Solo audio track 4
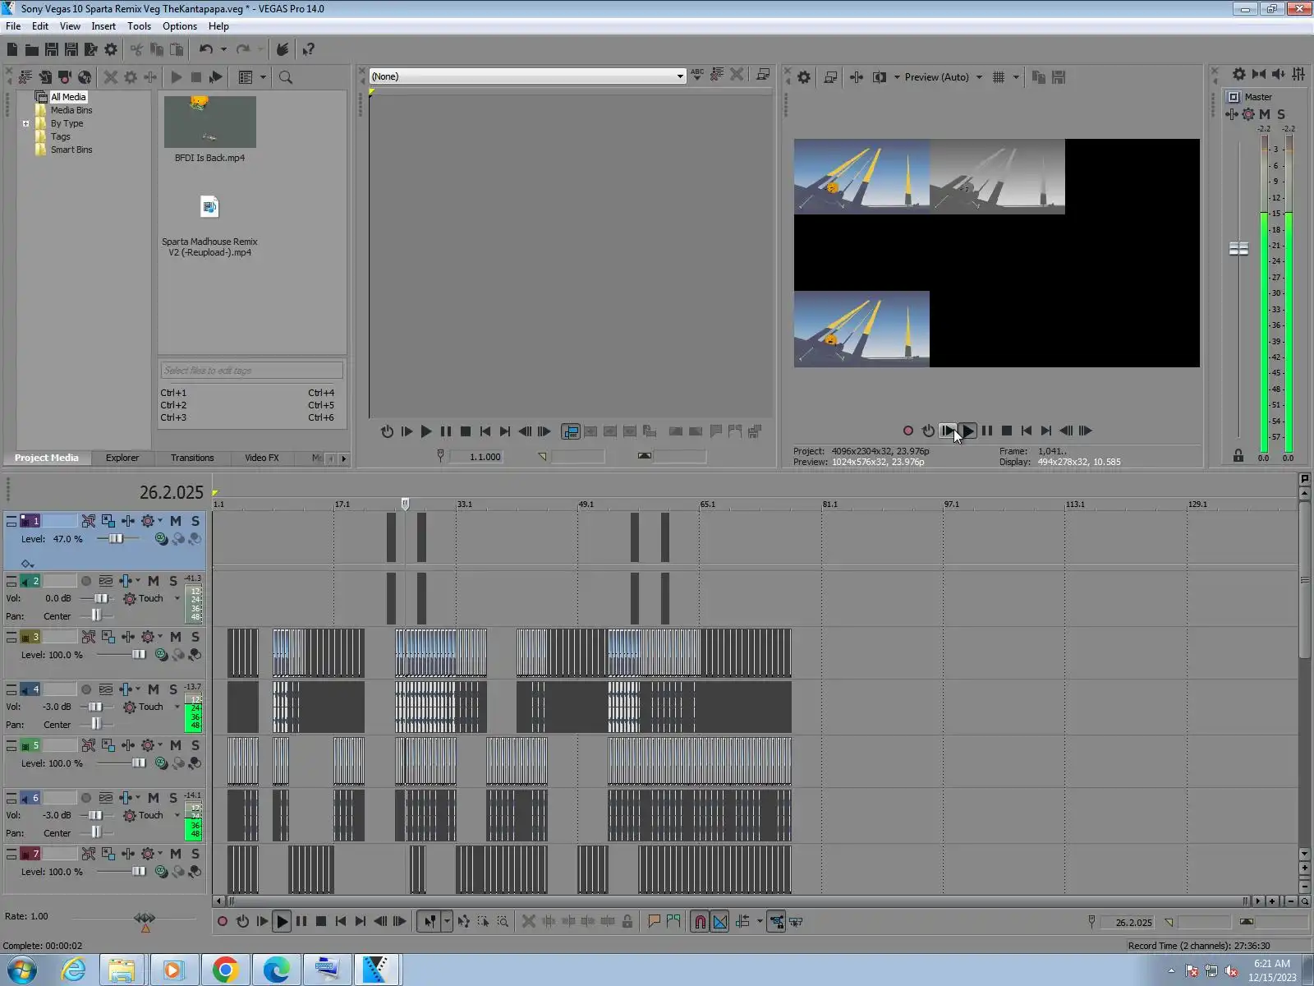The height and width of the screenshot is (986, 1314). click(173, 689)
